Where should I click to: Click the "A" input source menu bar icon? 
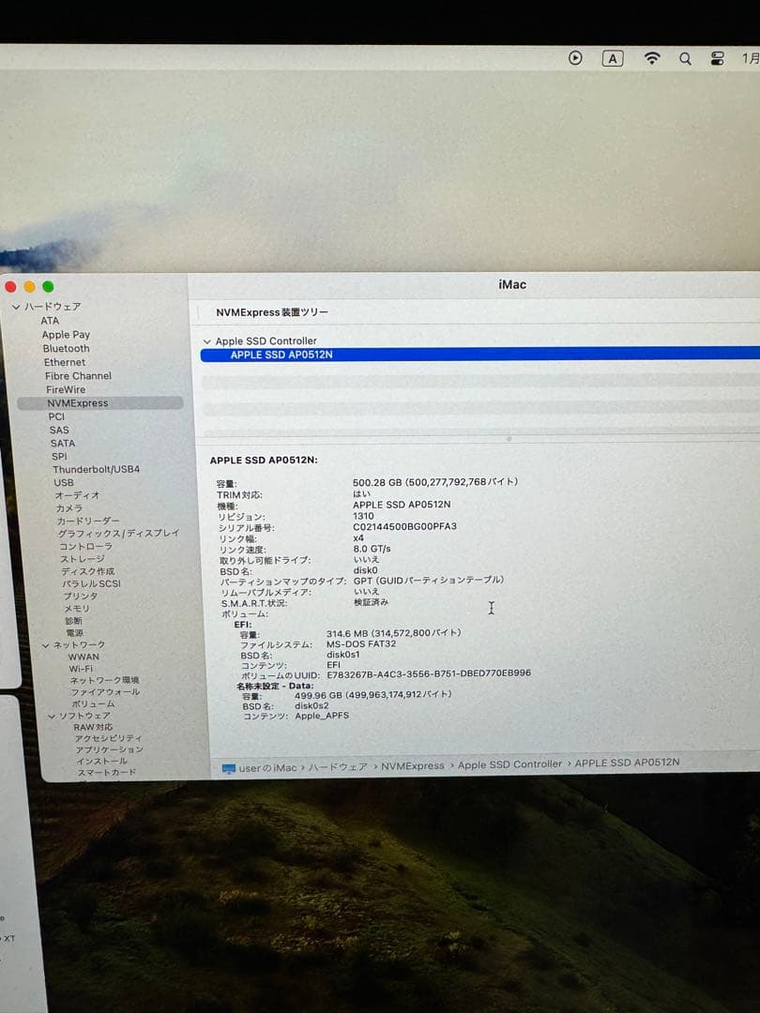pos(613,58)
